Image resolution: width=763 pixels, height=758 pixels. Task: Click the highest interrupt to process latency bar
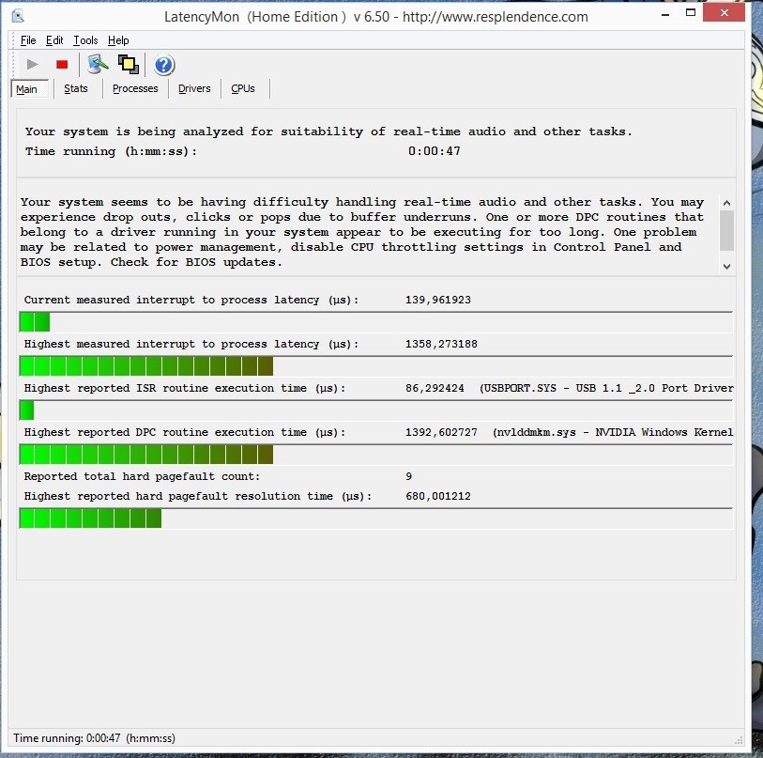pyautogui.click(x=375, y=366)
